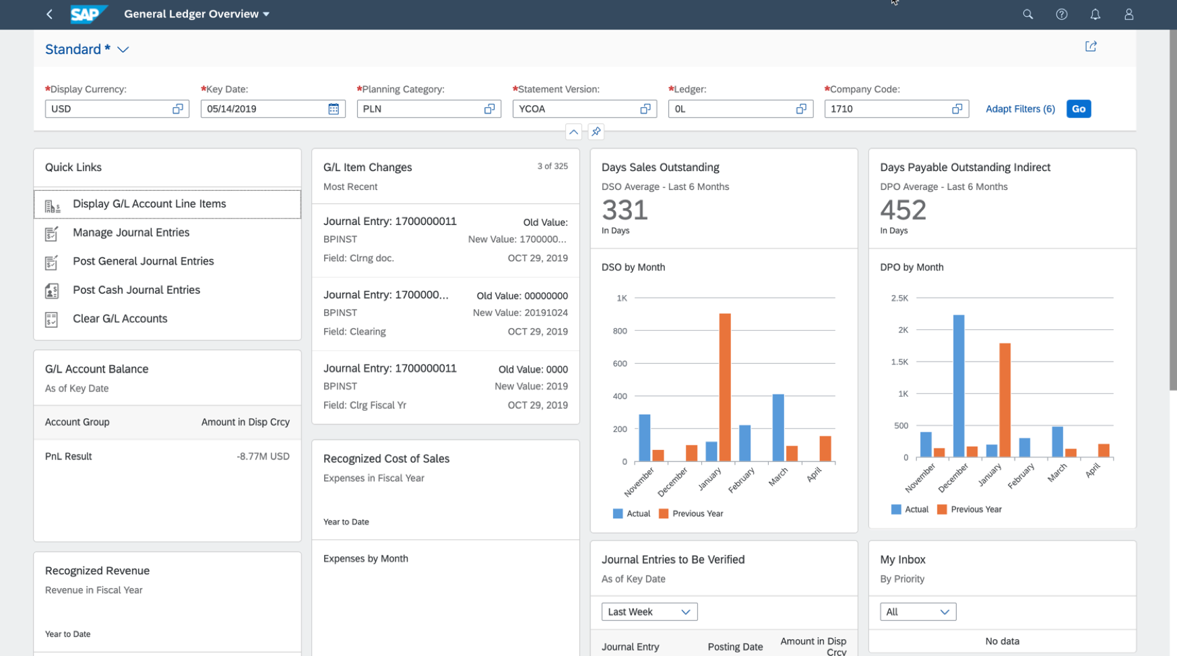
Task: Open the help question mark icon
Action: [1061, 14]
